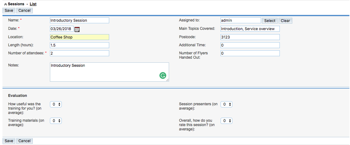Clear the Assigned to field
The image size is (350, 145).
(285, 21)
